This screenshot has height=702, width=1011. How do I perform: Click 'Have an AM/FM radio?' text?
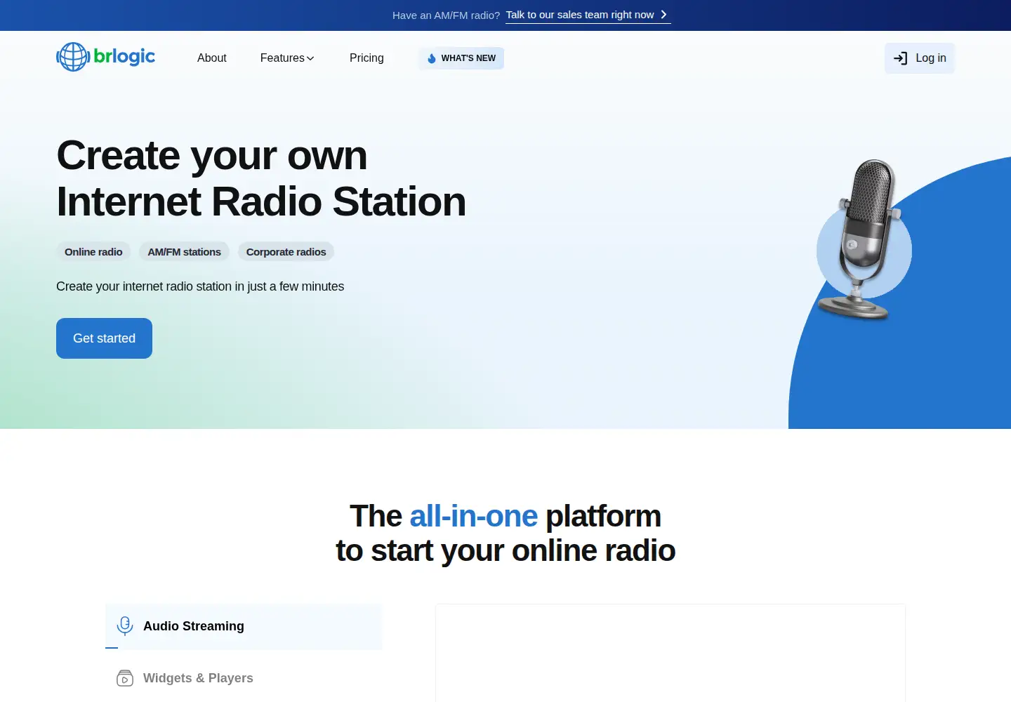[446, 15]
